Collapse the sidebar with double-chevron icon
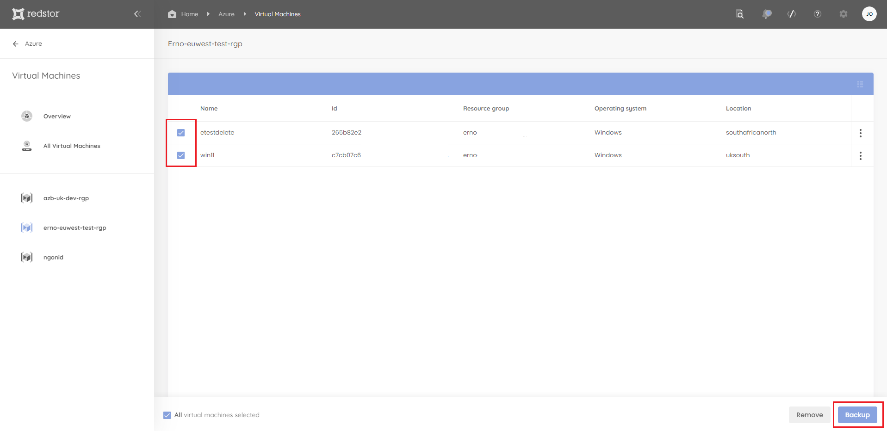This screenshot has height=431, width=887. point(137,14)
